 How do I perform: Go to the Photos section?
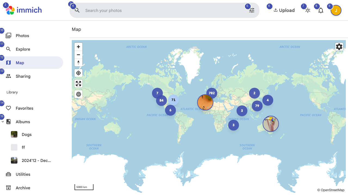coord(22,35)
